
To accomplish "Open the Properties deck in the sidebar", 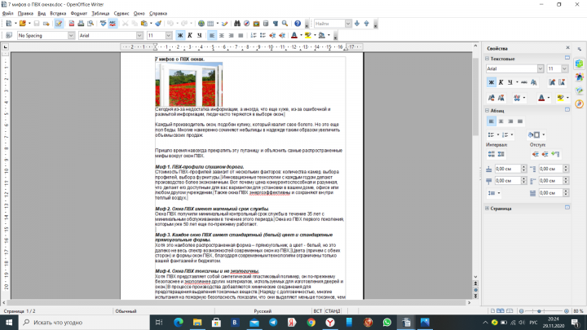I will 579,64.
